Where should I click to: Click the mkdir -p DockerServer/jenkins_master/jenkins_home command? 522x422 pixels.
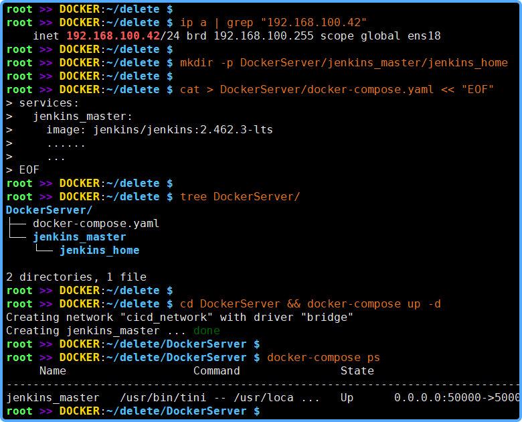(x=344, y=63)
